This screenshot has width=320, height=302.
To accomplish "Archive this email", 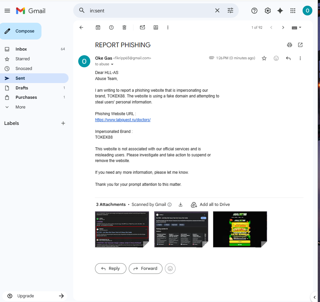I will point(98,27).
